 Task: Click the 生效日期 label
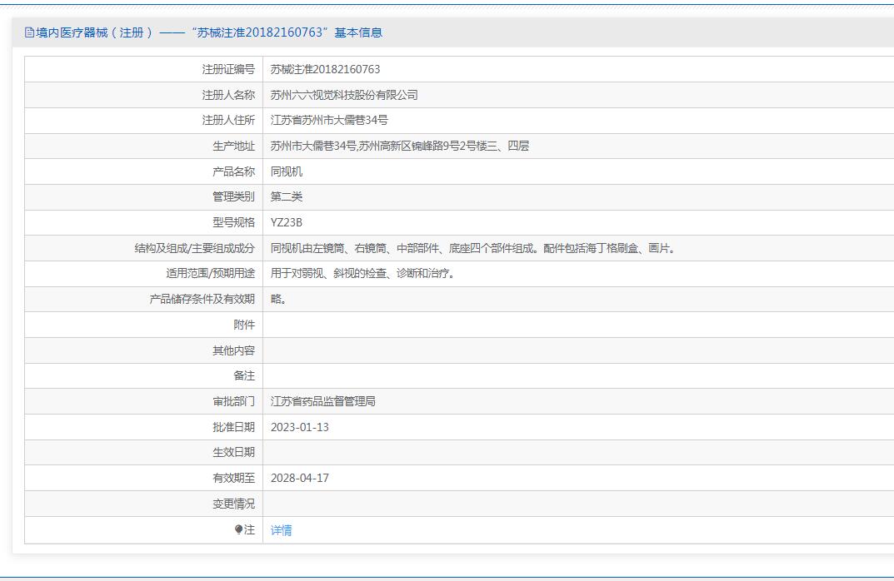click(x=233, y=452)
